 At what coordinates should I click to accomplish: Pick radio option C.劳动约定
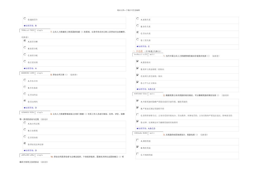[x=25, y=94]
